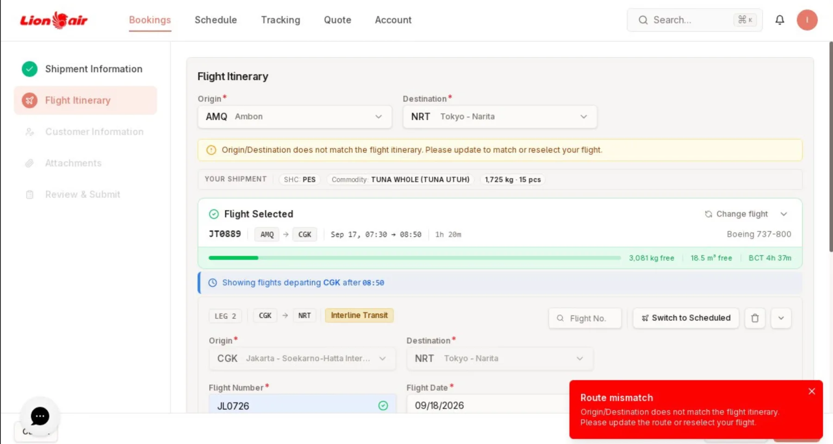Go to the Bookings tab
This screenshot has width=833, height=444.
tap(150, 20)
